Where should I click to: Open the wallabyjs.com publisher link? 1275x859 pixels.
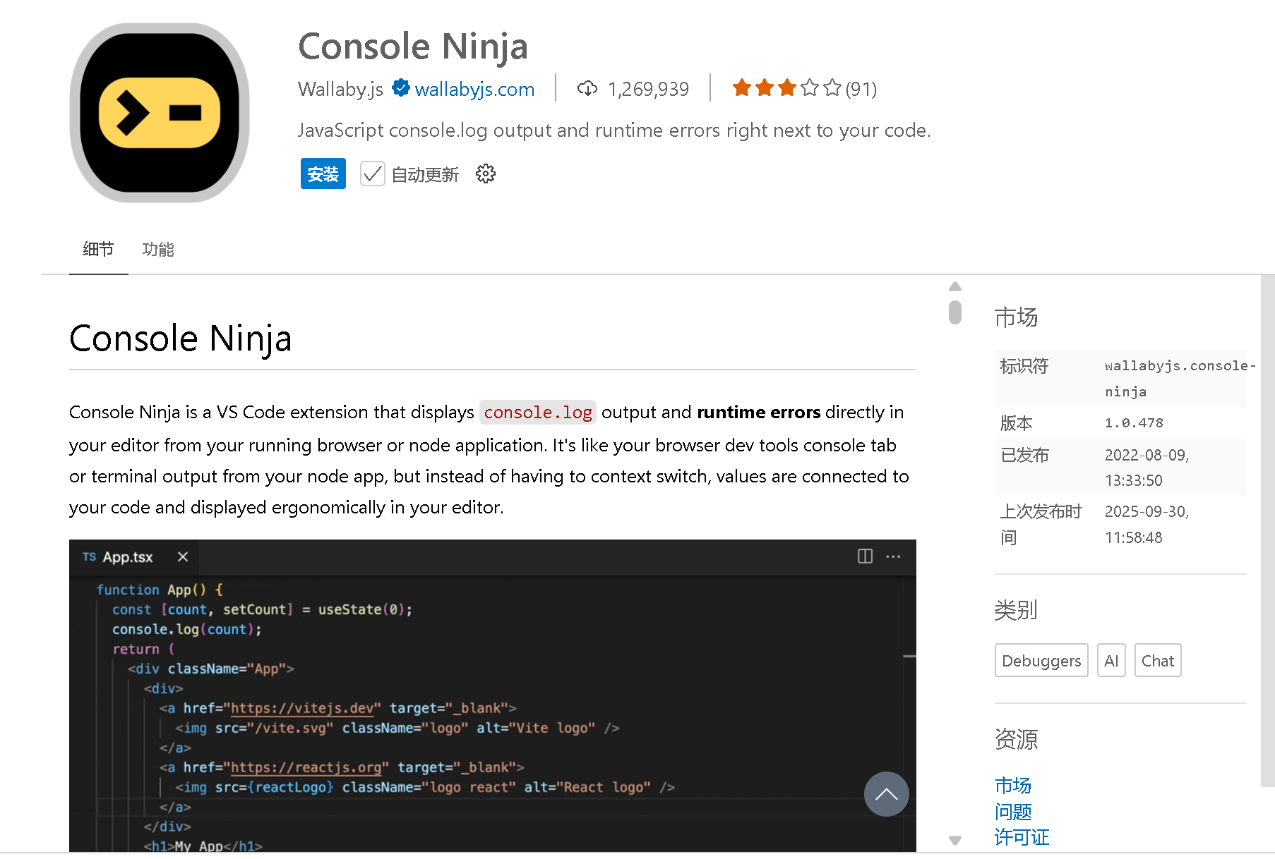pyautogui.click(x=474, y=89)
